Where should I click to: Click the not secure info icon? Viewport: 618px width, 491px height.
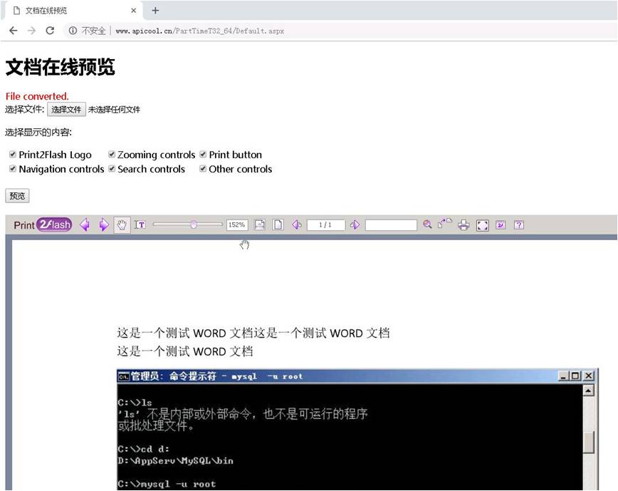[x=73, y=31]
